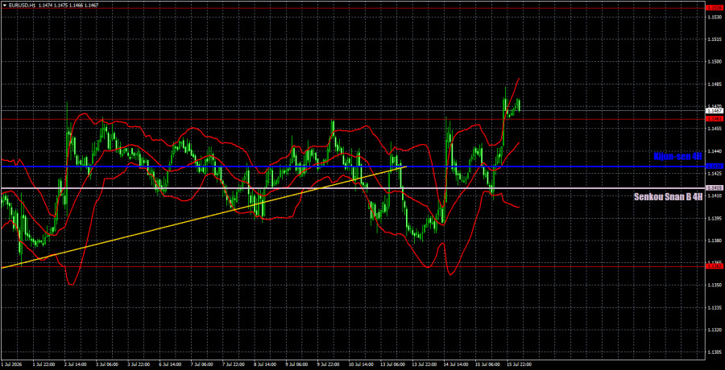Click the white current price tag 1.1467
The image size is (725, 370).
(711, 111)
